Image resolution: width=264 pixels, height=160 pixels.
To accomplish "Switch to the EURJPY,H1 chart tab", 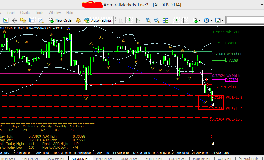I will tap(154, 158).
